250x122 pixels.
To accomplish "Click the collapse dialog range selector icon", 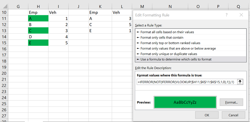I will (x=240, y=82).
